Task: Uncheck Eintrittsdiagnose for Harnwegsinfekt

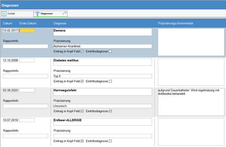Action: (111, 111)
